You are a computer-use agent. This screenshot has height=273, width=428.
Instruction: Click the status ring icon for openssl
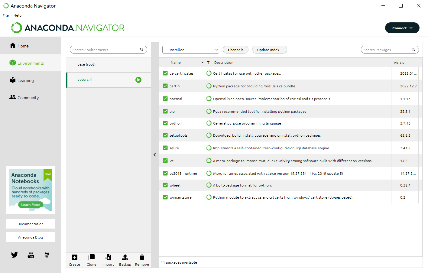point(209,99)
